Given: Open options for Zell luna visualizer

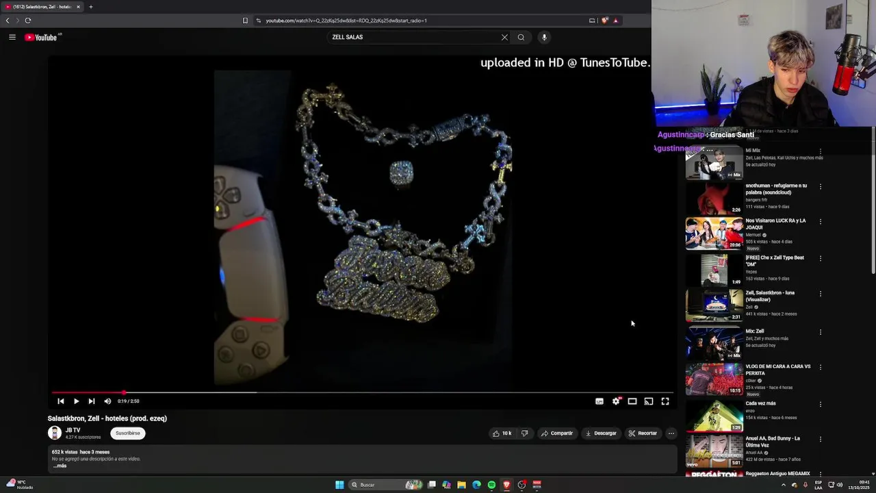Looking at the screenshot, I should [x=821, y=294].
